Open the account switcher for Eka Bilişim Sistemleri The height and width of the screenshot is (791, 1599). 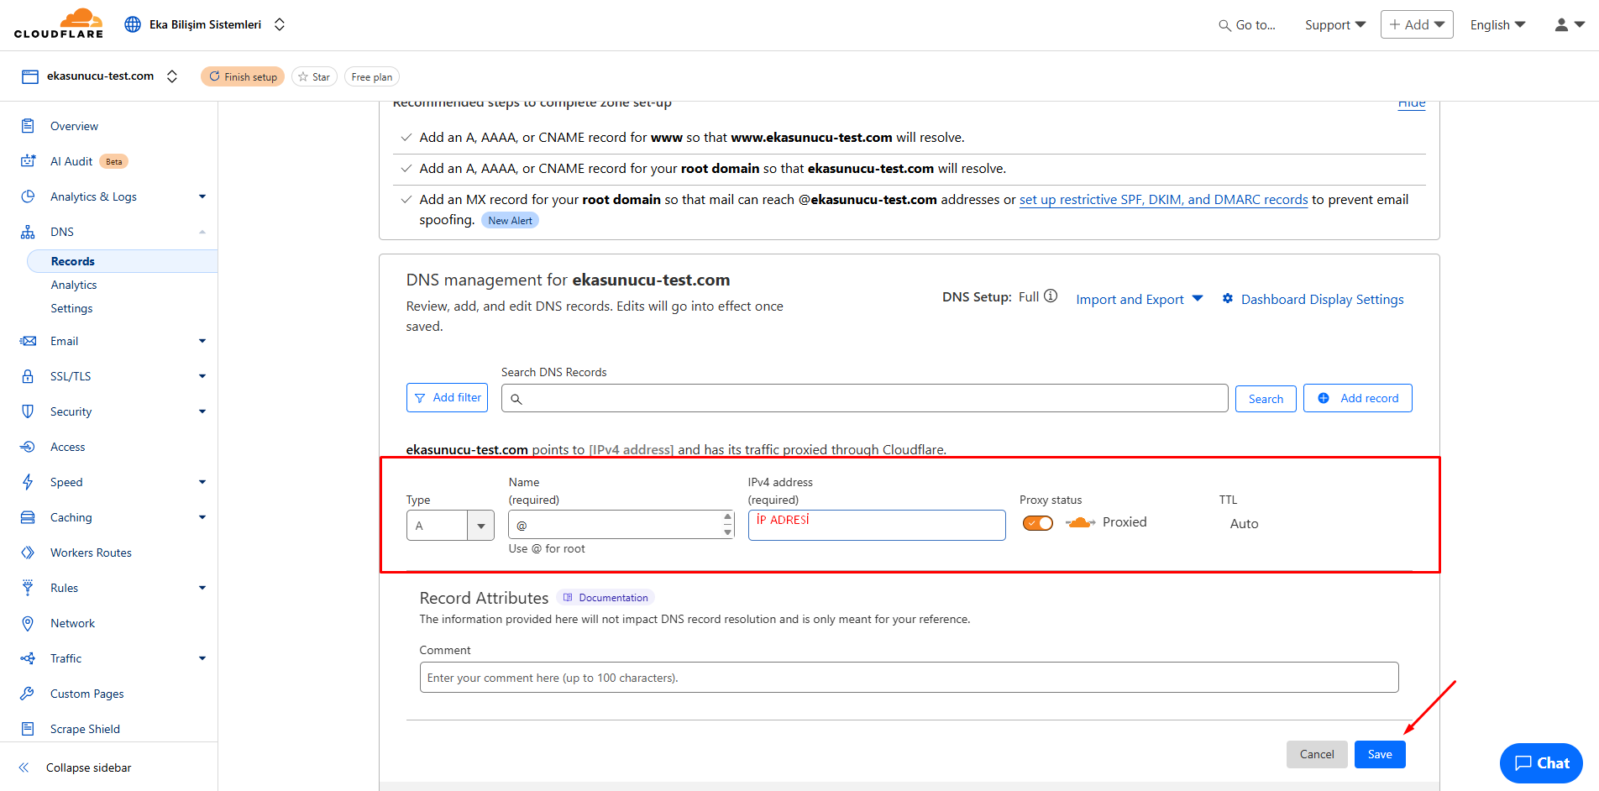[x=280, y=24]
